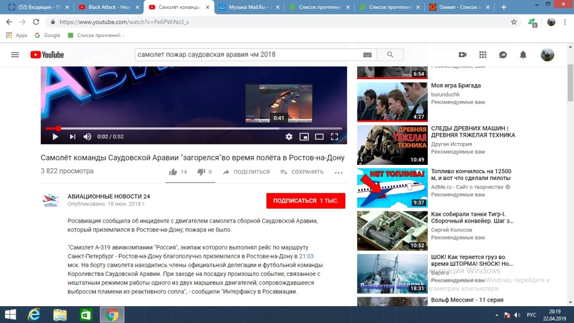Jump to 21:03 timestamp link
Screen dimensions: 574x323
[x=307, y=256]
